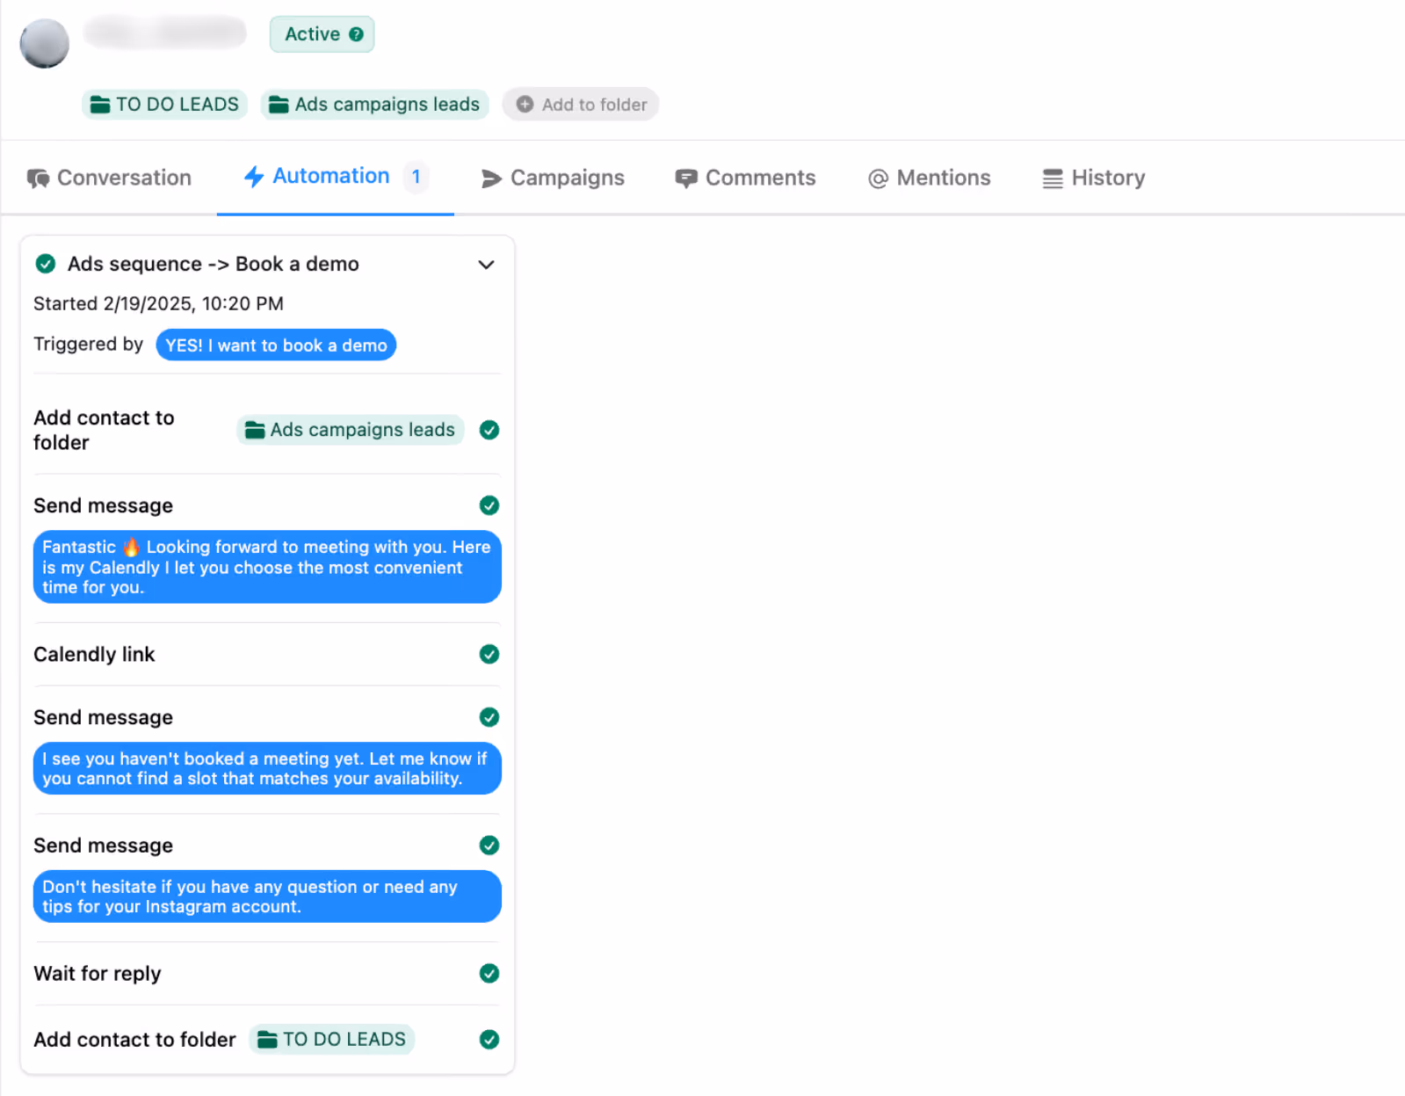Viewport: 1405px width, 1096px height.
Task: Click the check icon for first Send message step
Action: point(489,505)
